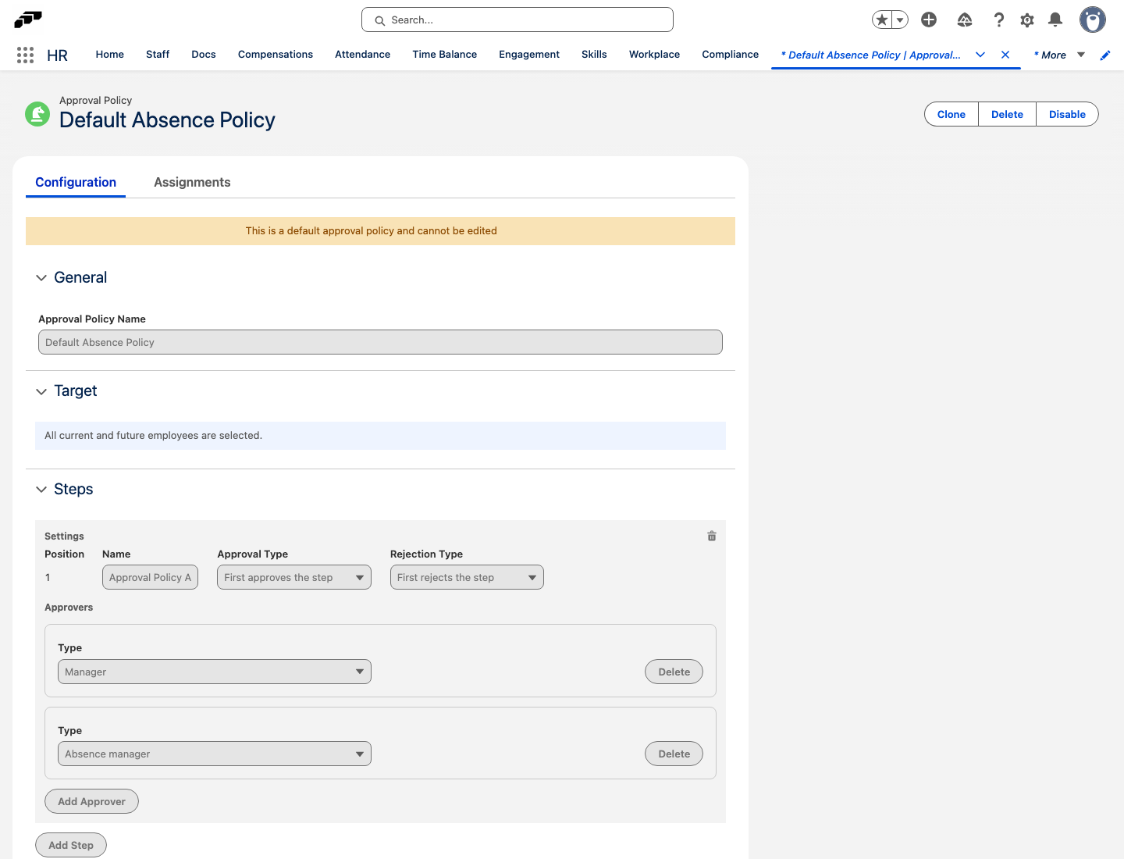Collapse the General section
Image resolution: width=1124 pixels, height=859 pixels.
coord(41,278)
